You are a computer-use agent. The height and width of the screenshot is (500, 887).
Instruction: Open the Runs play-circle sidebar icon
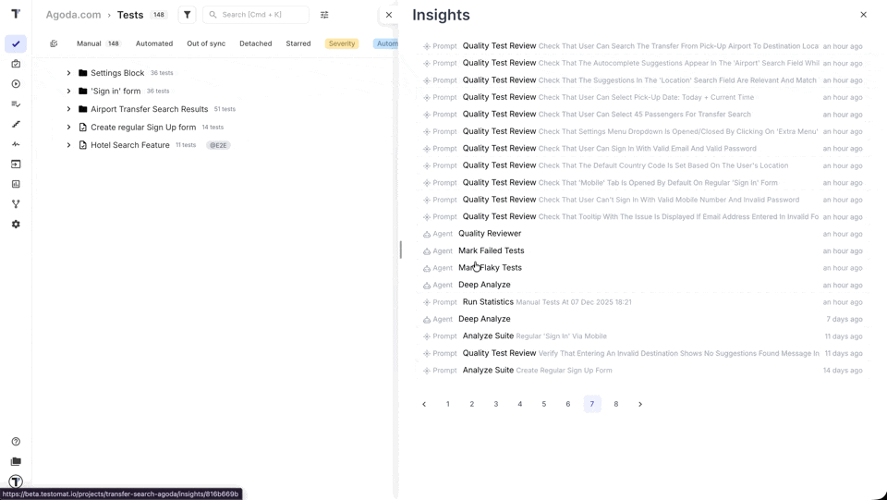(x=16, y=84)
